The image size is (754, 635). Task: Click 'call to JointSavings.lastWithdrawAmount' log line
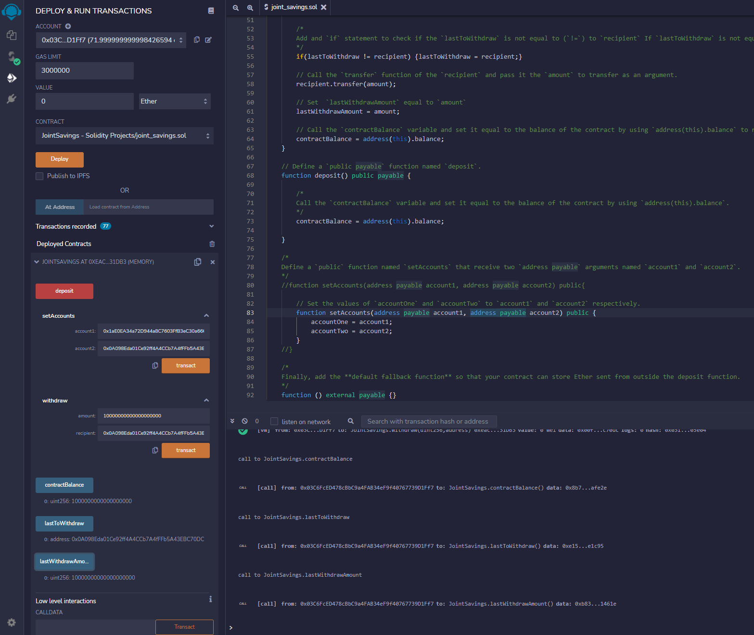300,575
